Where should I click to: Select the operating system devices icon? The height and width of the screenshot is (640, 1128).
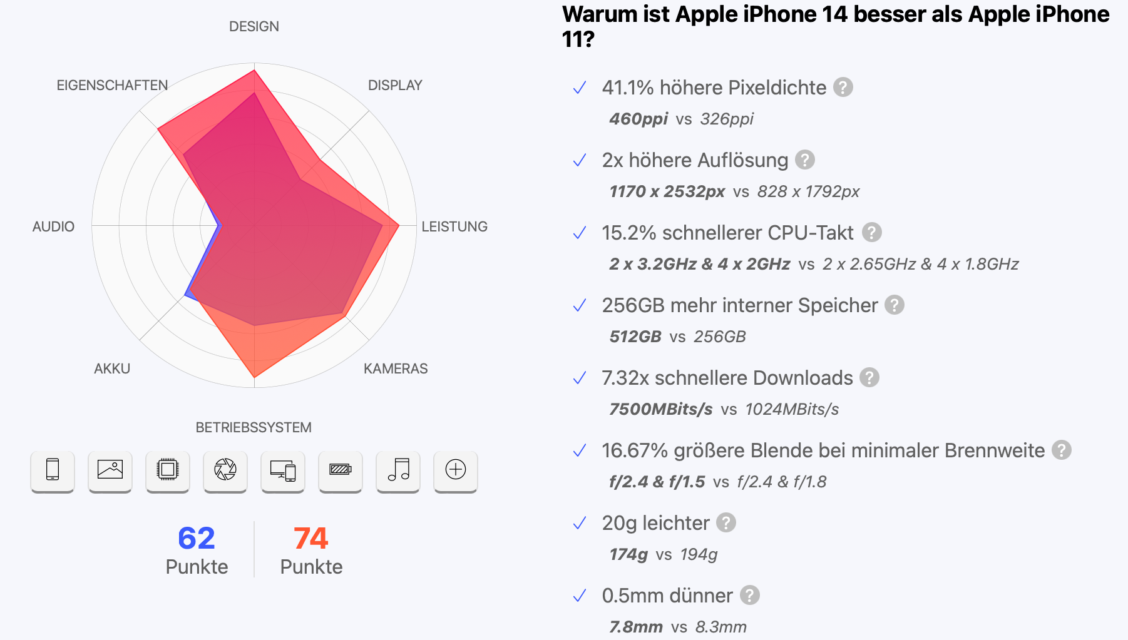click(x=283, y=470)
